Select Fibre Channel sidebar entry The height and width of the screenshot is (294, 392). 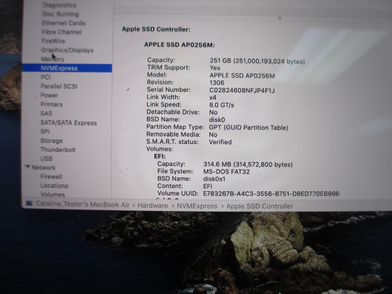(x=62, y=32)
